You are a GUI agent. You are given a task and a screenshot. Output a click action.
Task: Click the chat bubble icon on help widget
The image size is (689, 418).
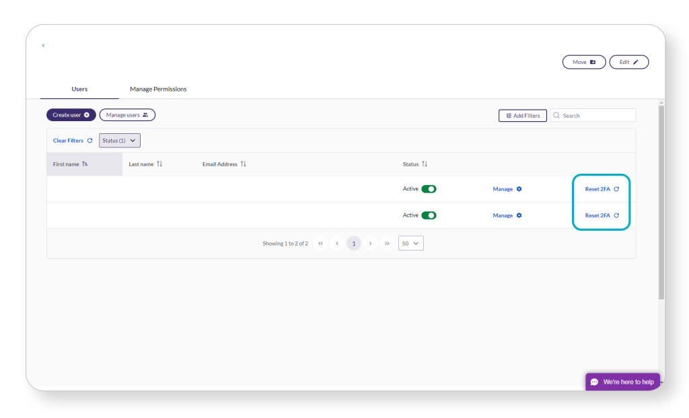(595, 381)
